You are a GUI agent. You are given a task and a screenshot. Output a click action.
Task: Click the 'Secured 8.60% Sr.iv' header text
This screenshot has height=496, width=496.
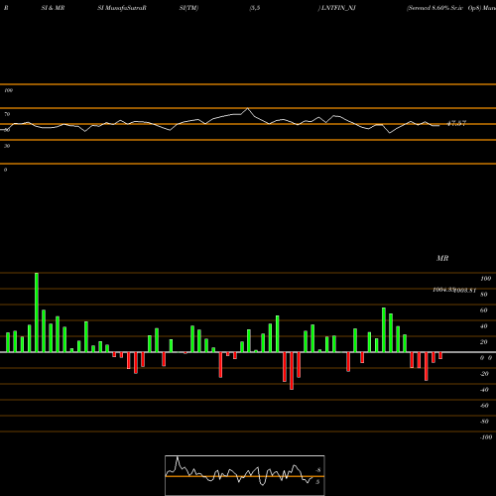pyautogui.click(x=434, y=8)
